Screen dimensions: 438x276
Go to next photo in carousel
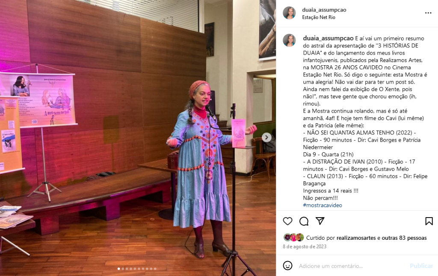[266, 137]
